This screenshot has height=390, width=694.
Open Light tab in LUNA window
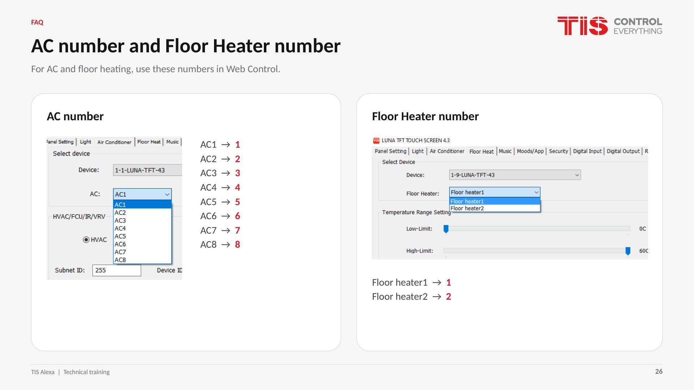pos(418,151)
